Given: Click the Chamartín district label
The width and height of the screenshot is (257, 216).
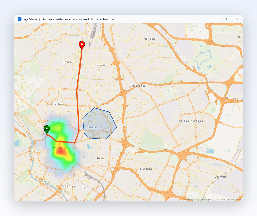Looking at the screenshot, I should pos(100,65).
